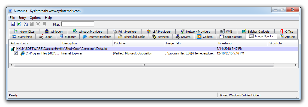This screenshot has height=107, width=308.
Task: Click the horizontal scrollbar right arrow
Action: pos(296,65)
